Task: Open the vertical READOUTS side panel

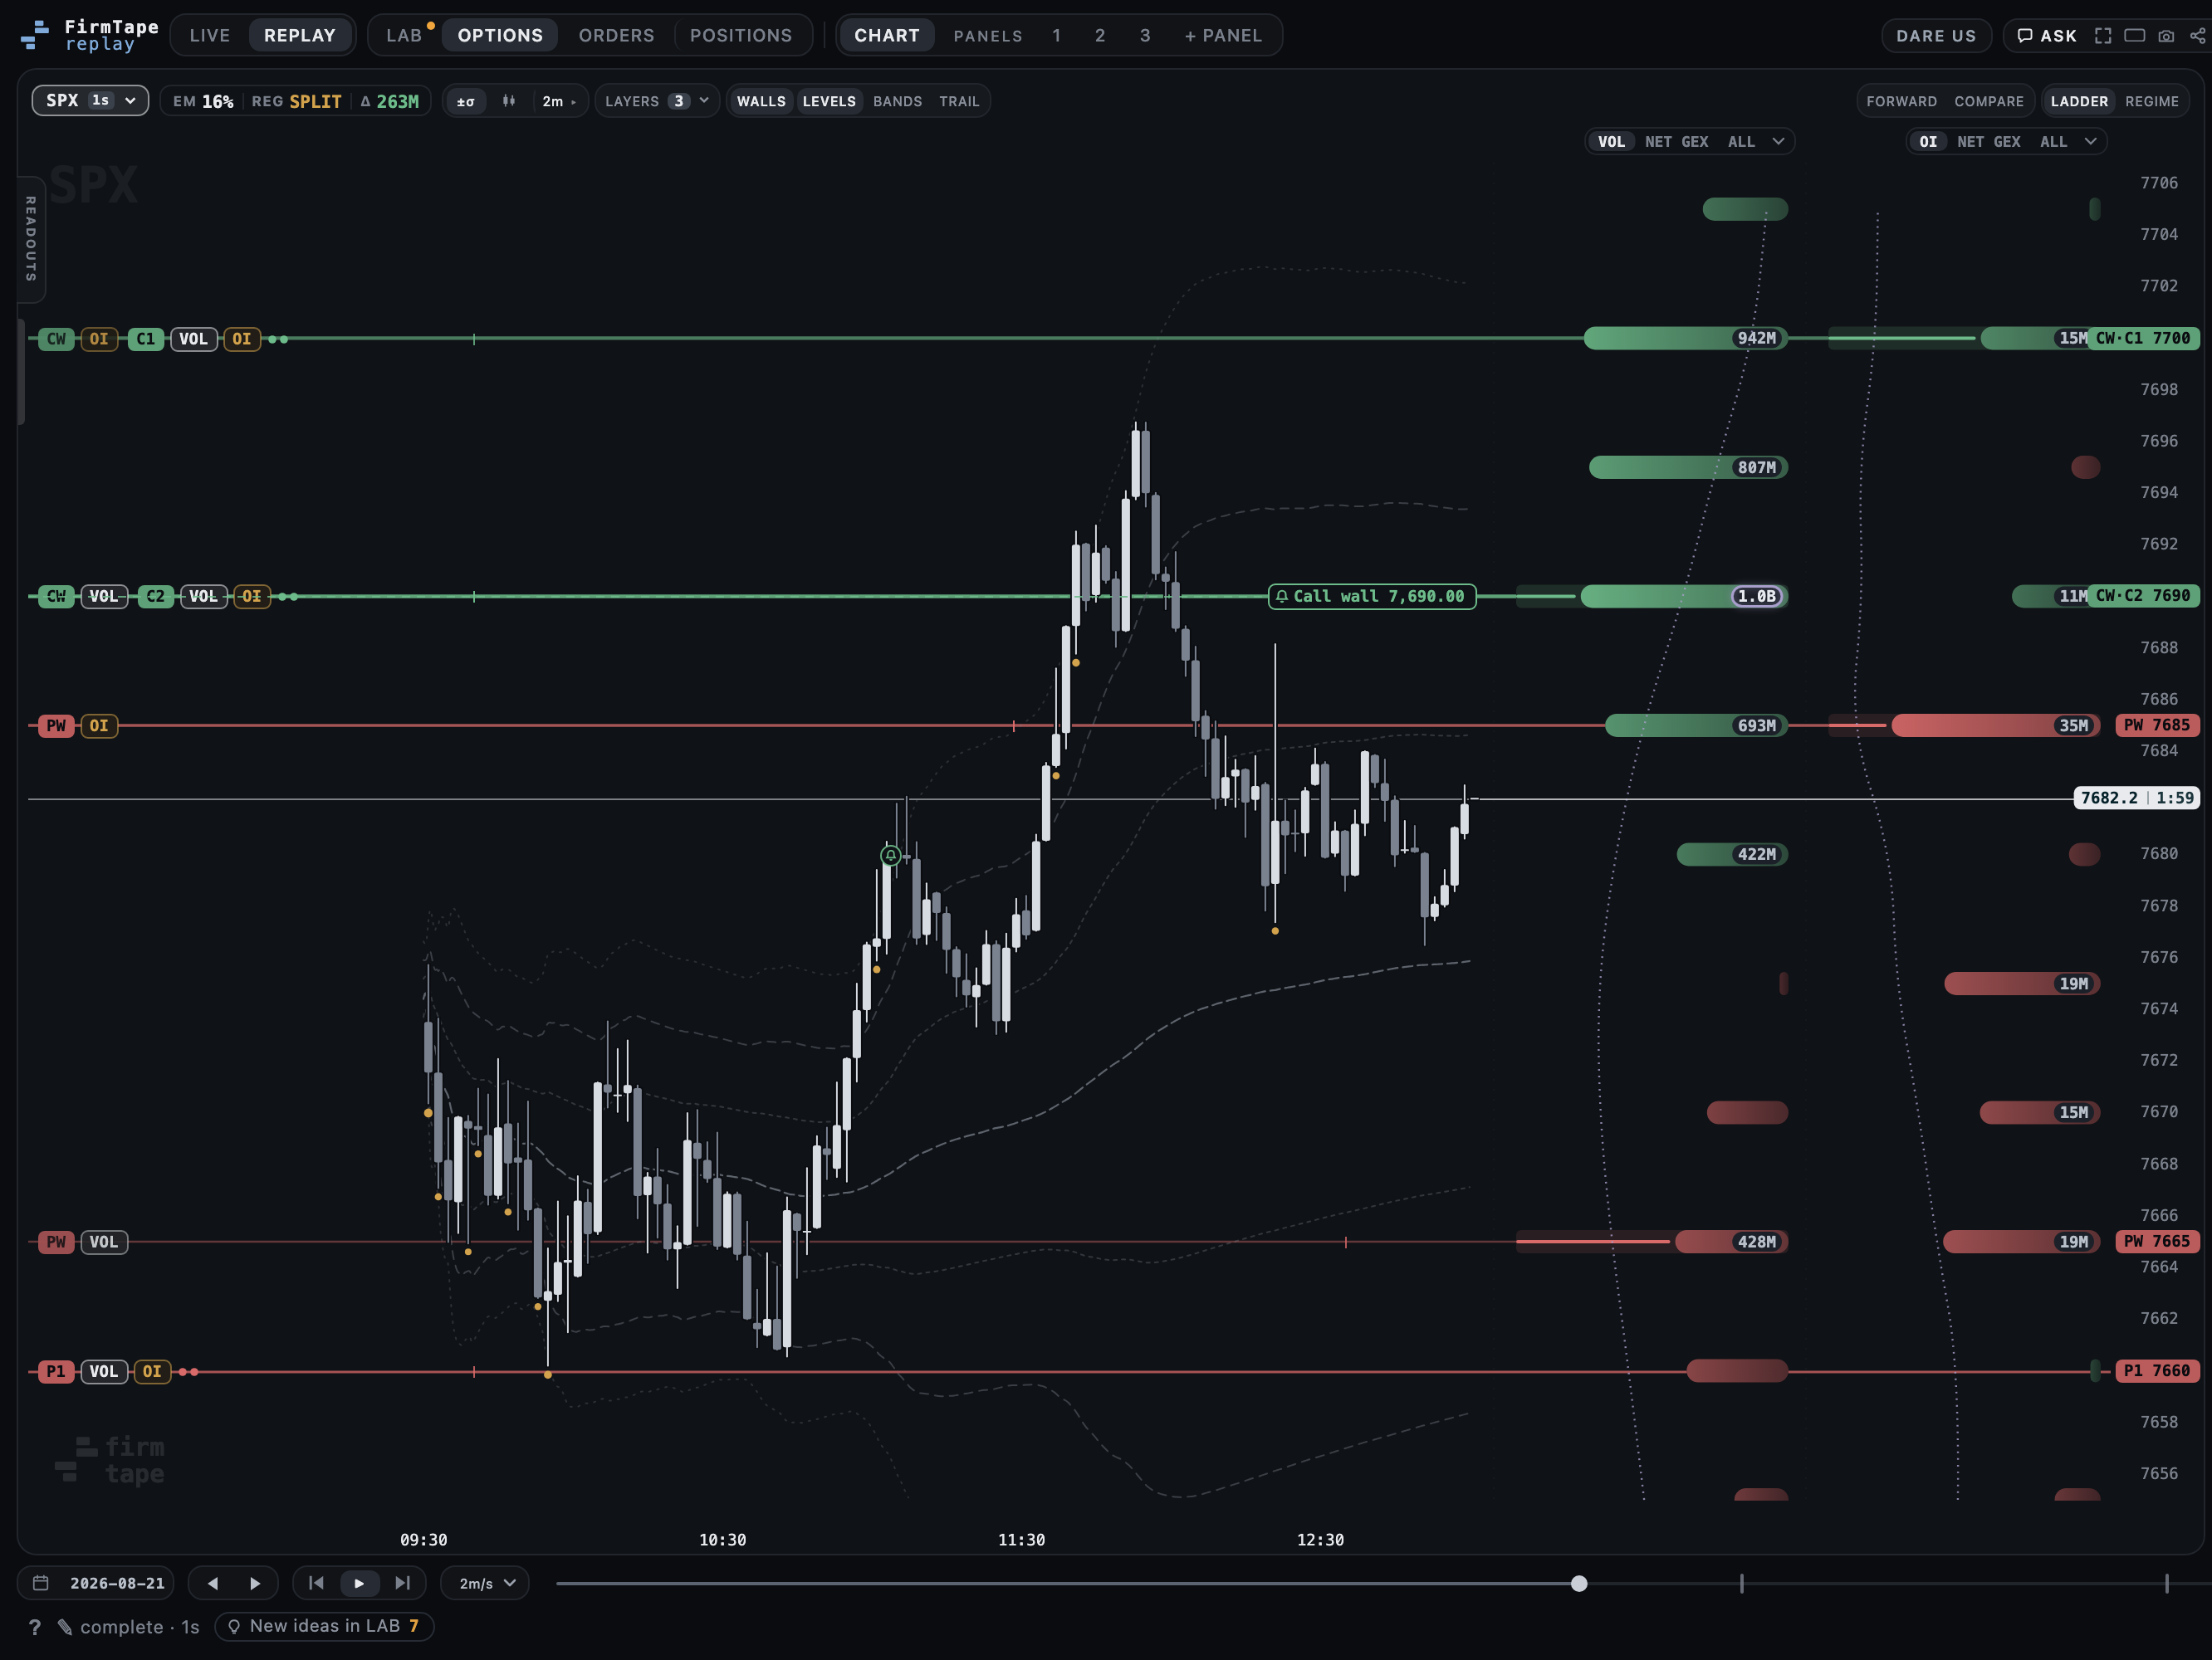Action: coord(31,238)
